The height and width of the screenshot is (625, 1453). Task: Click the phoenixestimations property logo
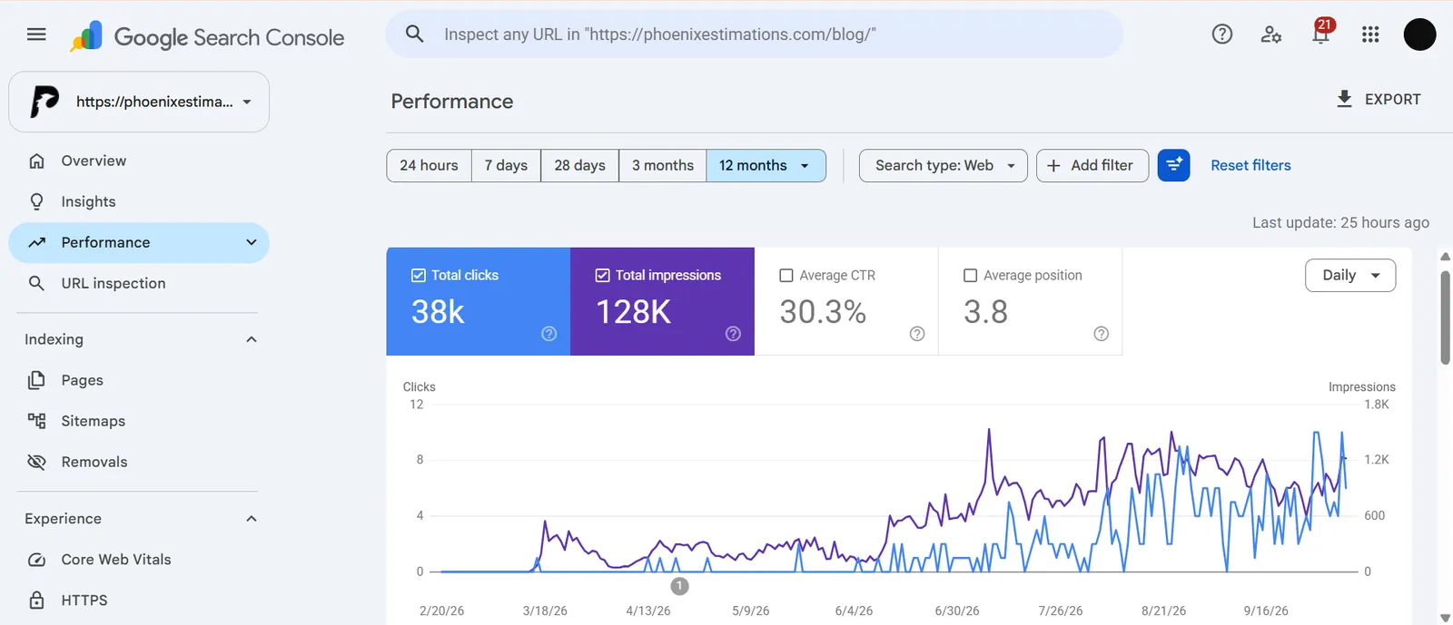[x=44, y=102]
